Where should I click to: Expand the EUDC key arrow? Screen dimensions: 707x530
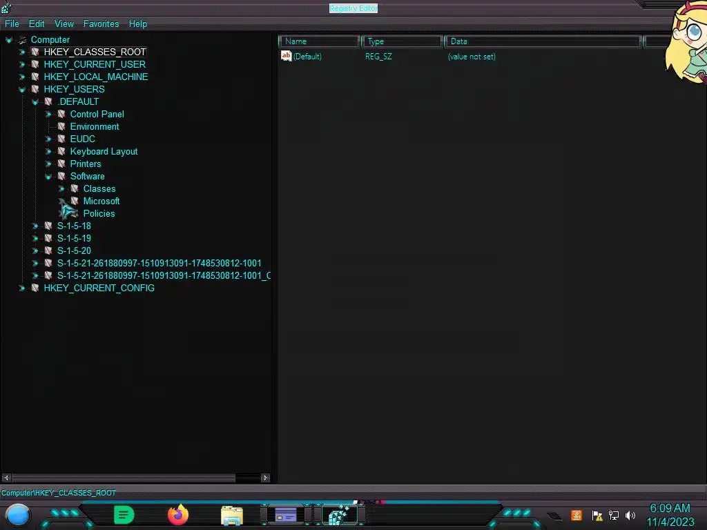[x=48, y=139]
